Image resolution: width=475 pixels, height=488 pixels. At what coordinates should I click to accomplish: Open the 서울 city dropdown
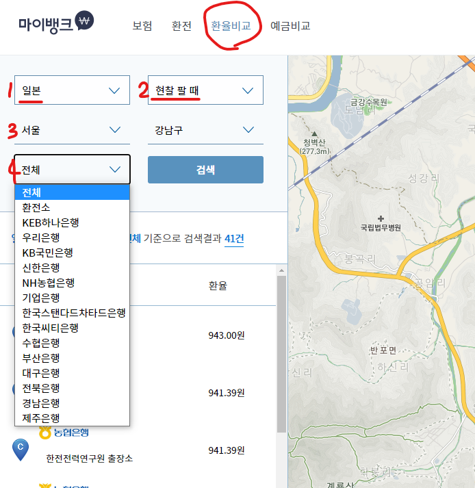pyautogui.click(x=73, y=130)
